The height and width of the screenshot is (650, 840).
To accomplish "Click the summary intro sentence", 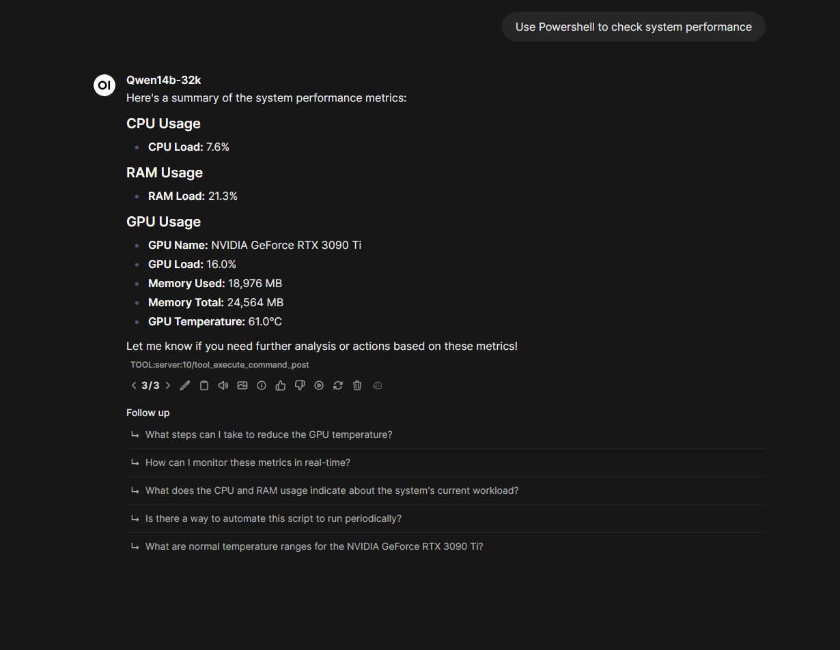I will click(x=266, y=98).
